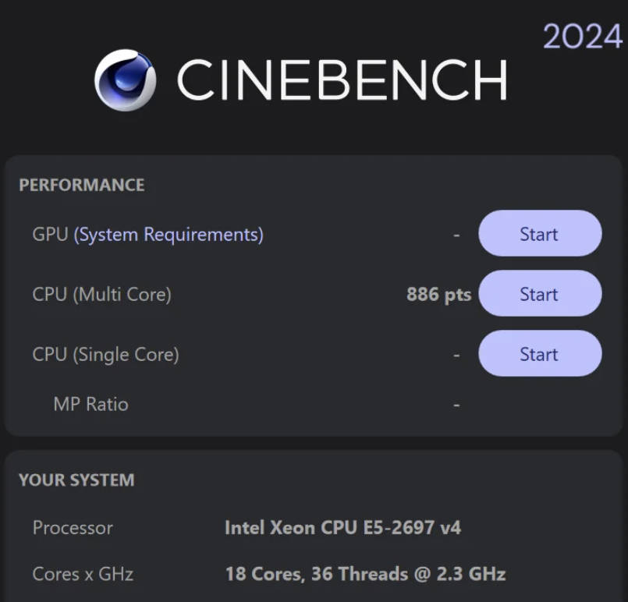The height and width of the screenshot is (602, 628).
Task: Click the GPU label text
Action: [50, 234]
